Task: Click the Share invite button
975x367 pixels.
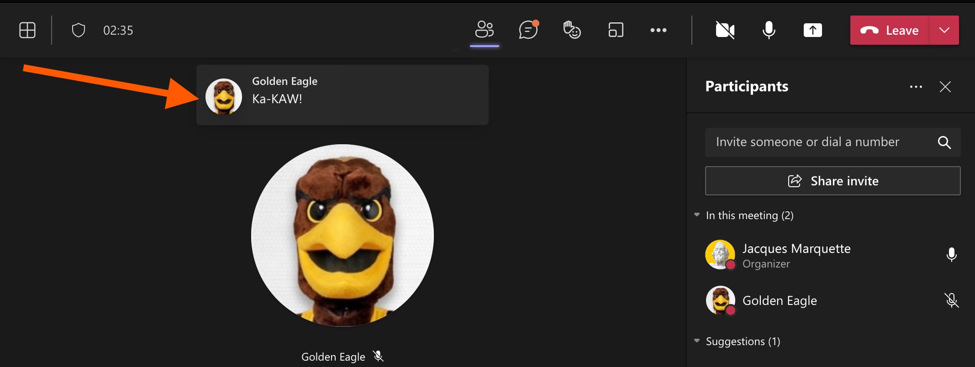Action: 833,181
